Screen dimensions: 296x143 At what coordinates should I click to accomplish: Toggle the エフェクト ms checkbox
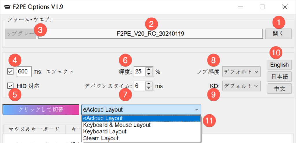pyautogui.click(x=10, y=72)
